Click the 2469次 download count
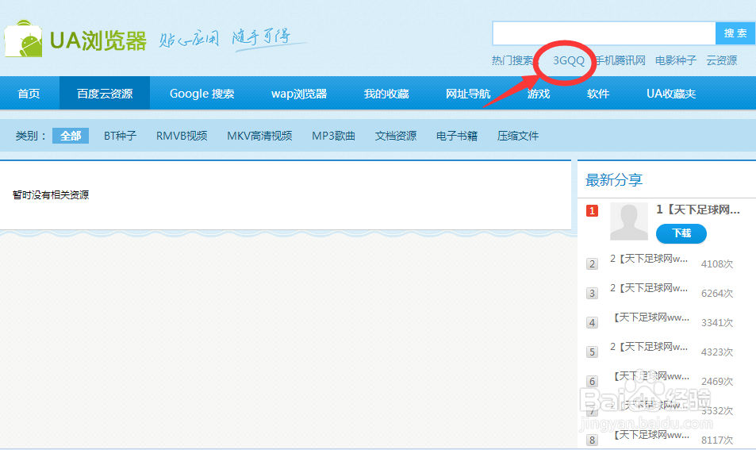Screen dimensions: 756x450 pos(717,382)
